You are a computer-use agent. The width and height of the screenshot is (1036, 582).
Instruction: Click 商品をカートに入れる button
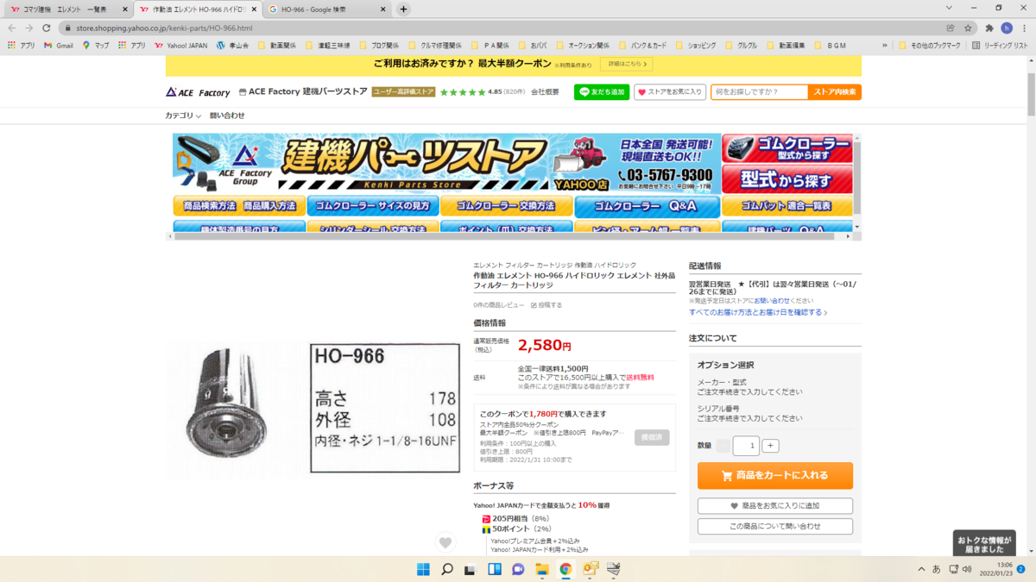pyautogui.click(x=775, y=475)
